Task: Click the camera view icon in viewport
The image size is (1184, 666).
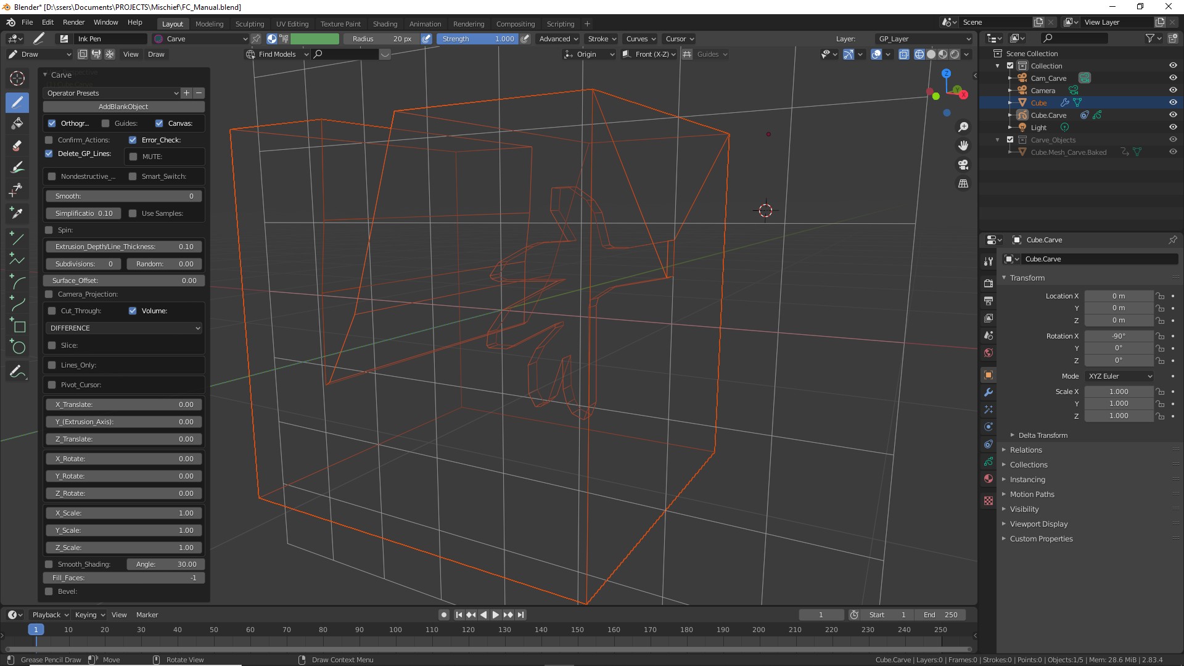Action: pyautogui.click(x=963, y=165)
